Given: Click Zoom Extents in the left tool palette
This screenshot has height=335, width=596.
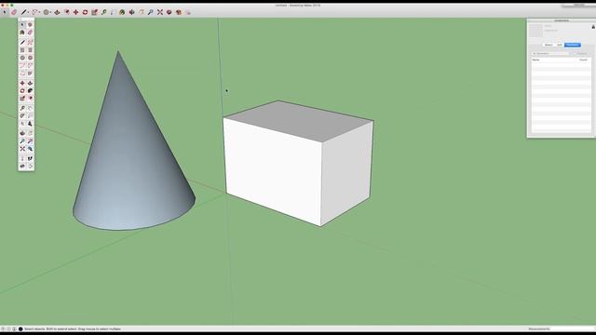Looking at the screenshot, I should (x=22, y=149).
